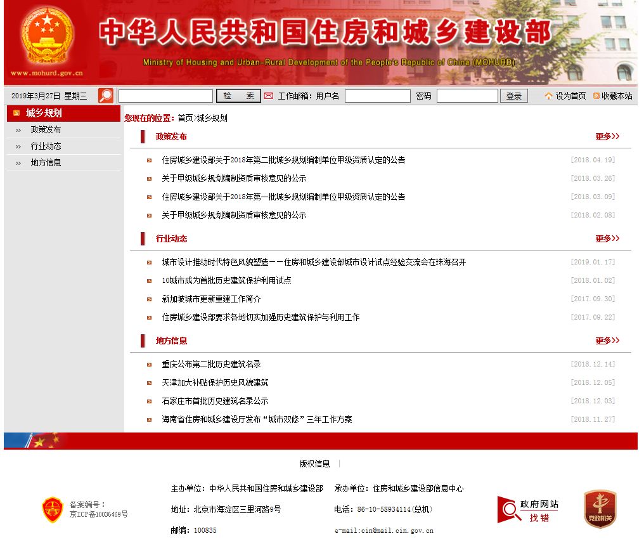Screen dimensions: 644x553
Task: Focus the 密码 password field
Action: (467, 96)
